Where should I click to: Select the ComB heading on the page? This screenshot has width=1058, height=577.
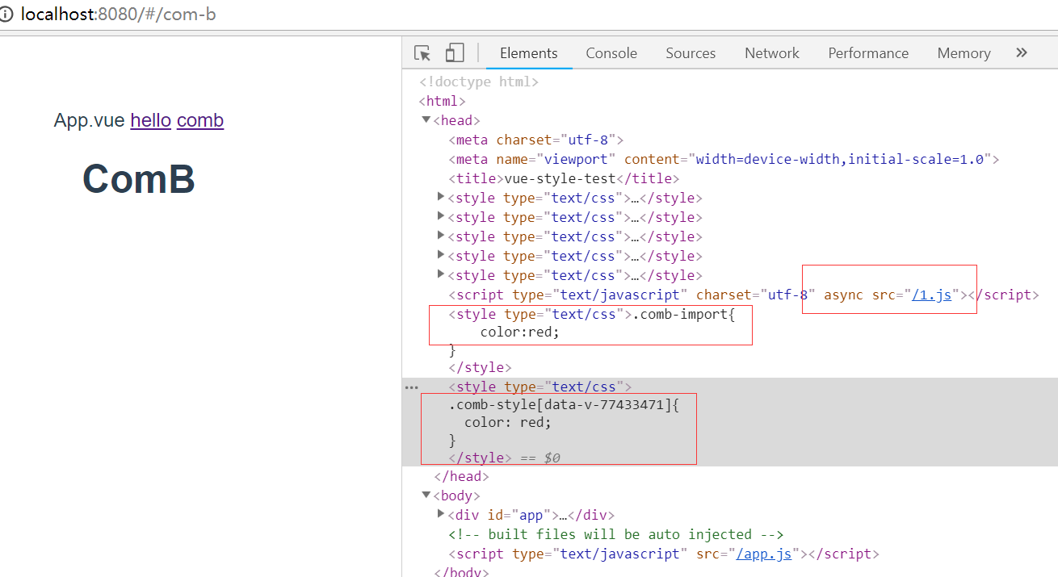point(139,179)
